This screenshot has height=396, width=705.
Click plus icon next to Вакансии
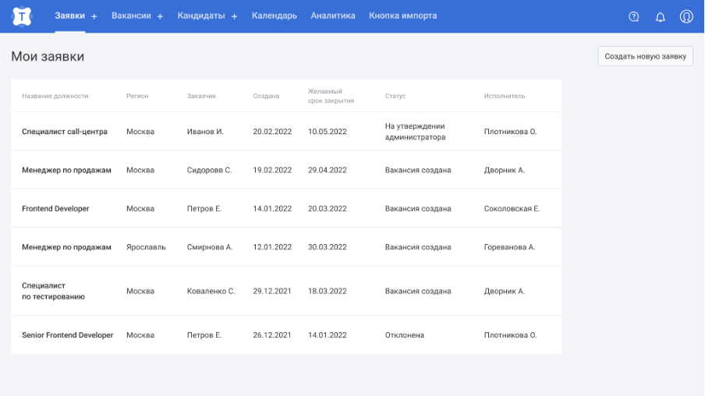(x=160, y=16)
